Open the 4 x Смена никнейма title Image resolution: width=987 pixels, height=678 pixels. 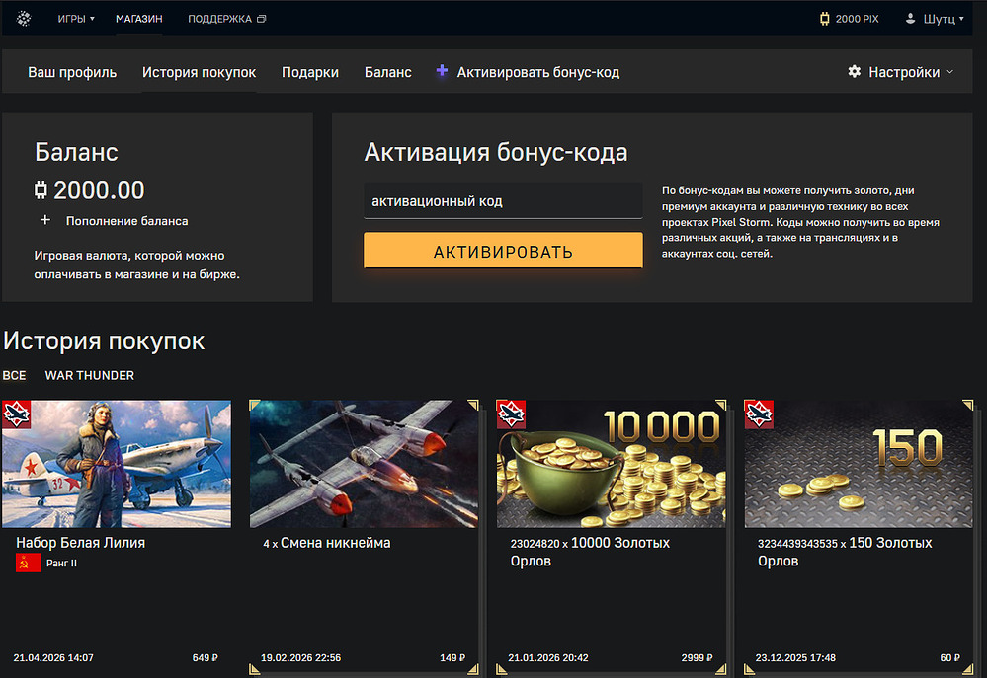[x=327, y=543]
